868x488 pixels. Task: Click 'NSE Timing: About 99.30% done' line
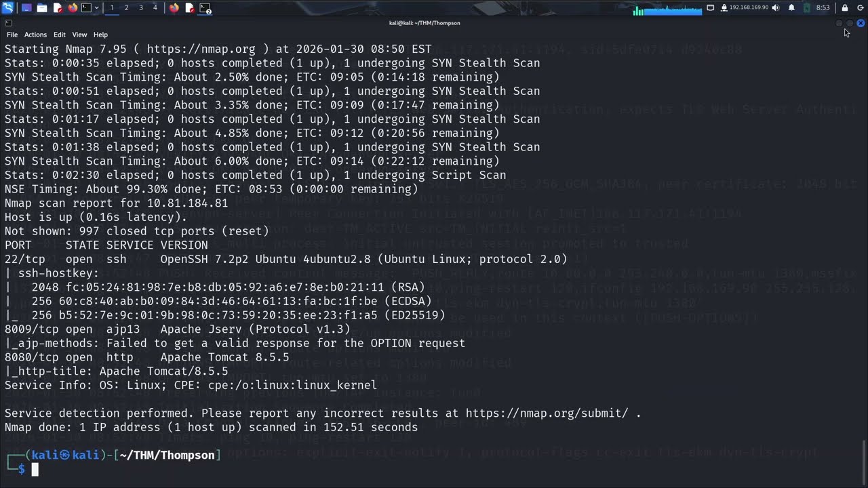click(212, 189)
